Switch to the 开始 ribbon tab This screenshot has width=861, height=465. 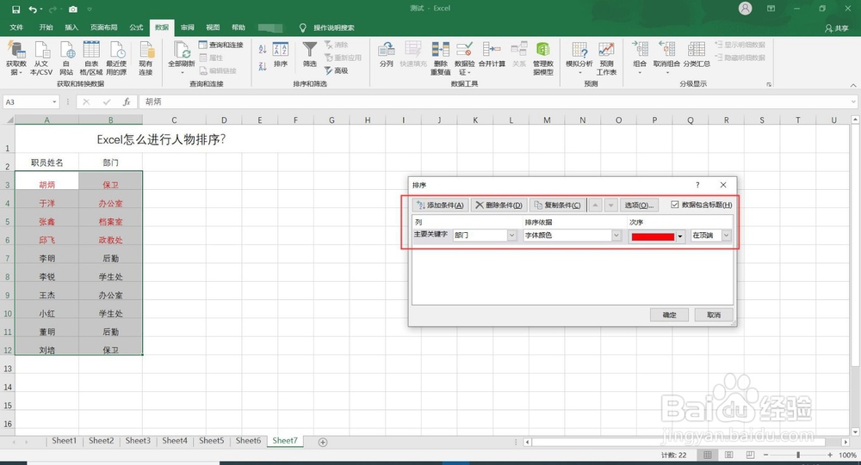tap(46, 28)
